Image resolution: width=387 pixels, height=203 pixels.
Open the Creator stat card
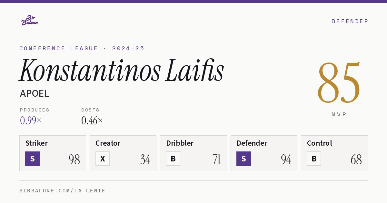pos(123,153)
